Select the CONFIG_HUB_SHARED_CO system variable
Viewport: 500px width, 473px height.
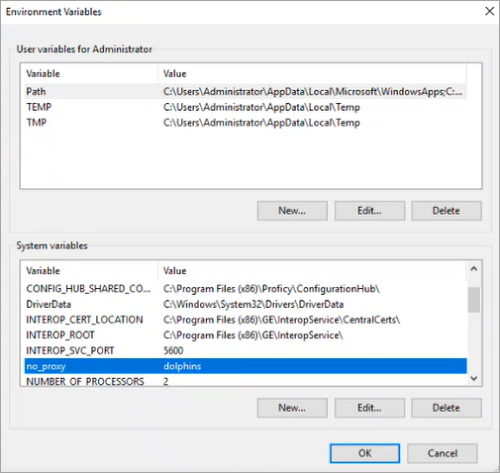click(246, 289)
